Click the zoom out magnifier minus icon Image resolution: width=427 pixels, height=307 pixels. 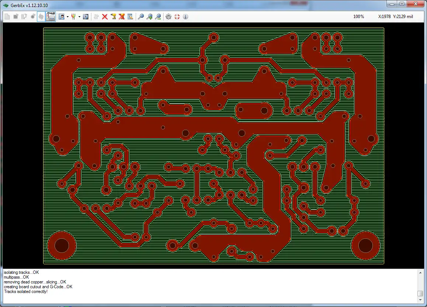click(158, 17)
